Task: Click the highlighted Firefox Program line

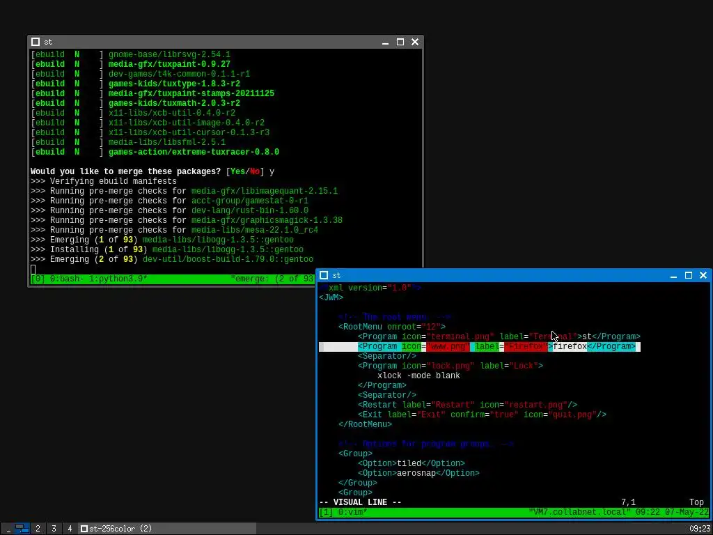Action: [480, 347]
